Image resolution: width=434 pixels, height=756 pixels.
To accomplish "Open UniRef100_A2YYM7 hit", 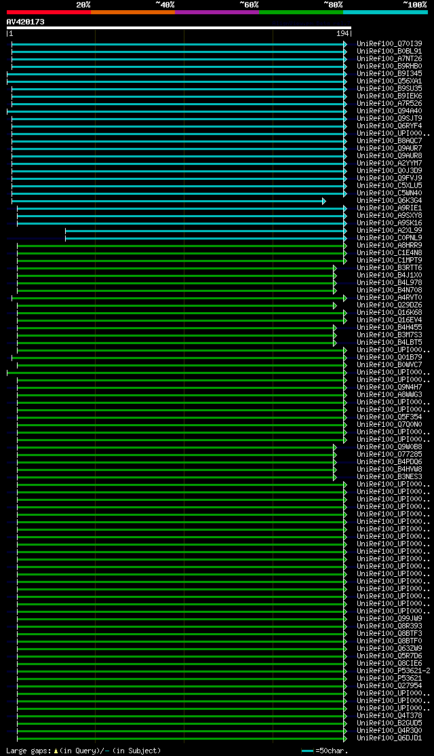I will coord(389,164).
